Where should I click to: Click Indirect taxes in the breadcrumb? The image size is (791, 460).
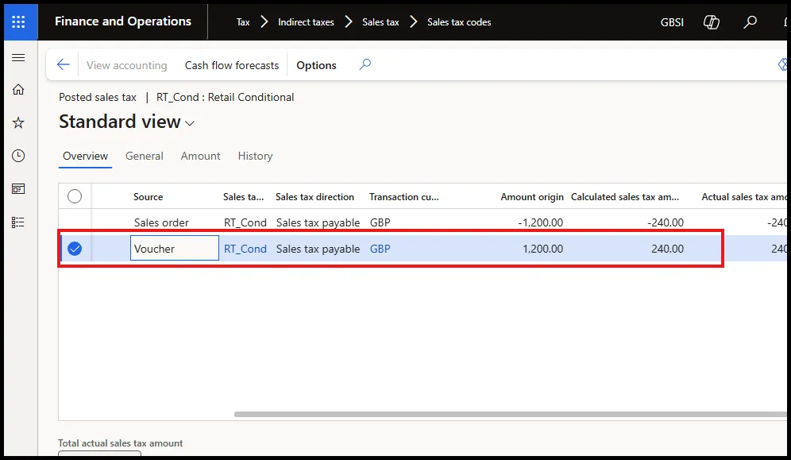306,22
